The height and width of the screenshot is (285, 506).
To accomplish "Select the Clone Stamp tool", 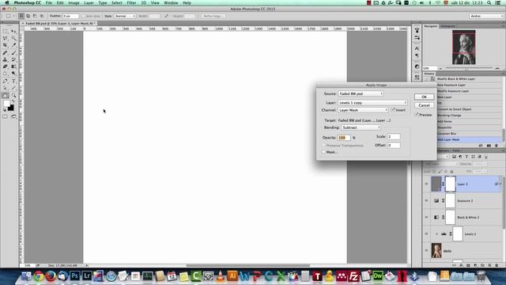I will coord(6,60).
